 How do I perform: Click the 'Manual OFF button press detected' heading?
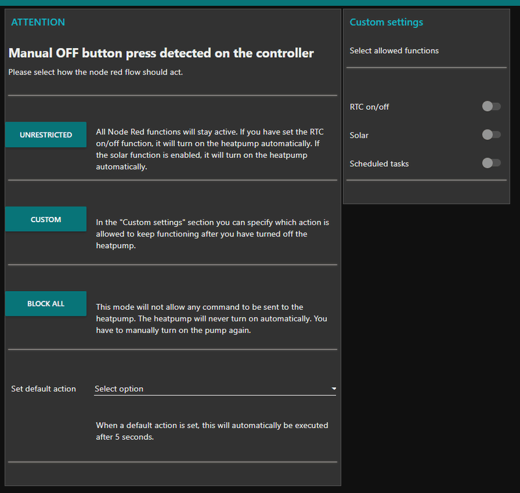[161, 53]
